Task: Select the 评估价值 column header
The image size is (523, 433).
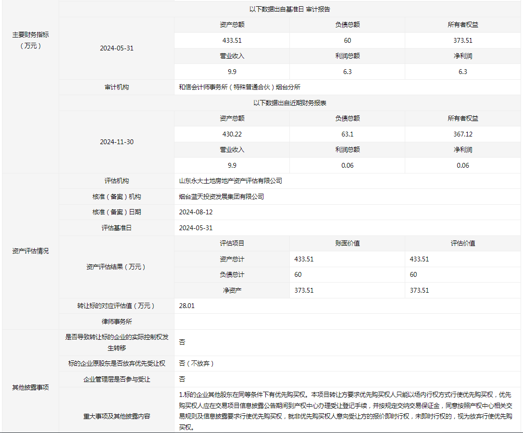Action: [x=462, y=244]
